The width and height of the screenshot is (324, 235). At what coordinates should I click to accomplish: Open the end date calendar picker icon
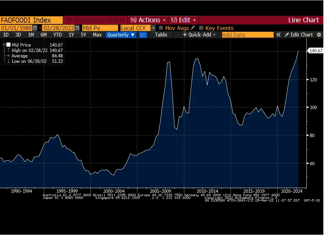[77, 28]
